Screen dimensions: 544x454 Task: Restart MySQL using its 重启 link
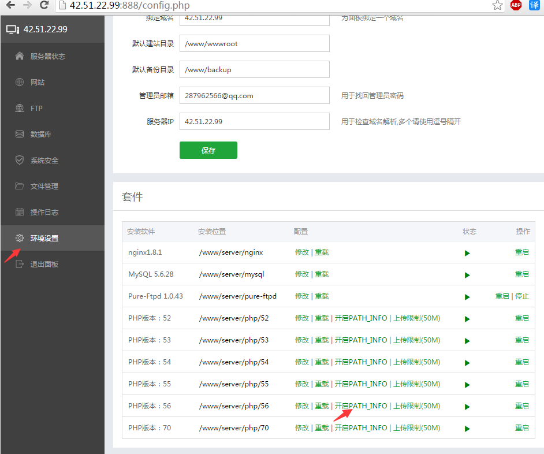coord(521,274)
